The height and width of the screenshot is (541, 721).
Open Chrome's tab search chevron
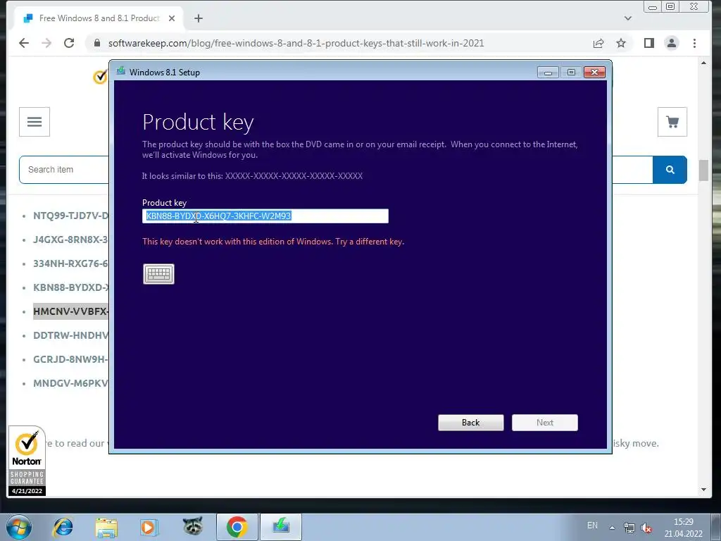[627, 18]
